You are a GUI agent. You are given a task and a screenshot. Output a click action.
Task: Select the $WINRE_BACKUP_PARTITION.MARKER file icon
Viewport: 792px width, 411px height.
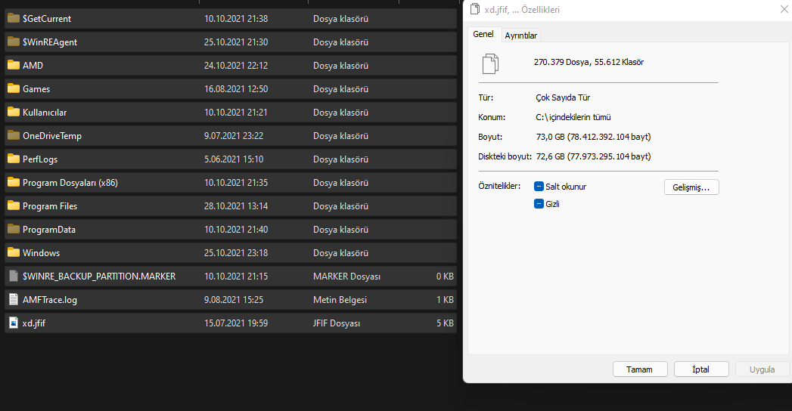13,276
